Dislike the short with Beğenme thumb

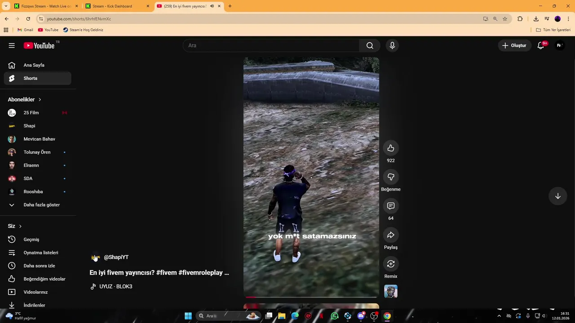click(x=391, y=177)
